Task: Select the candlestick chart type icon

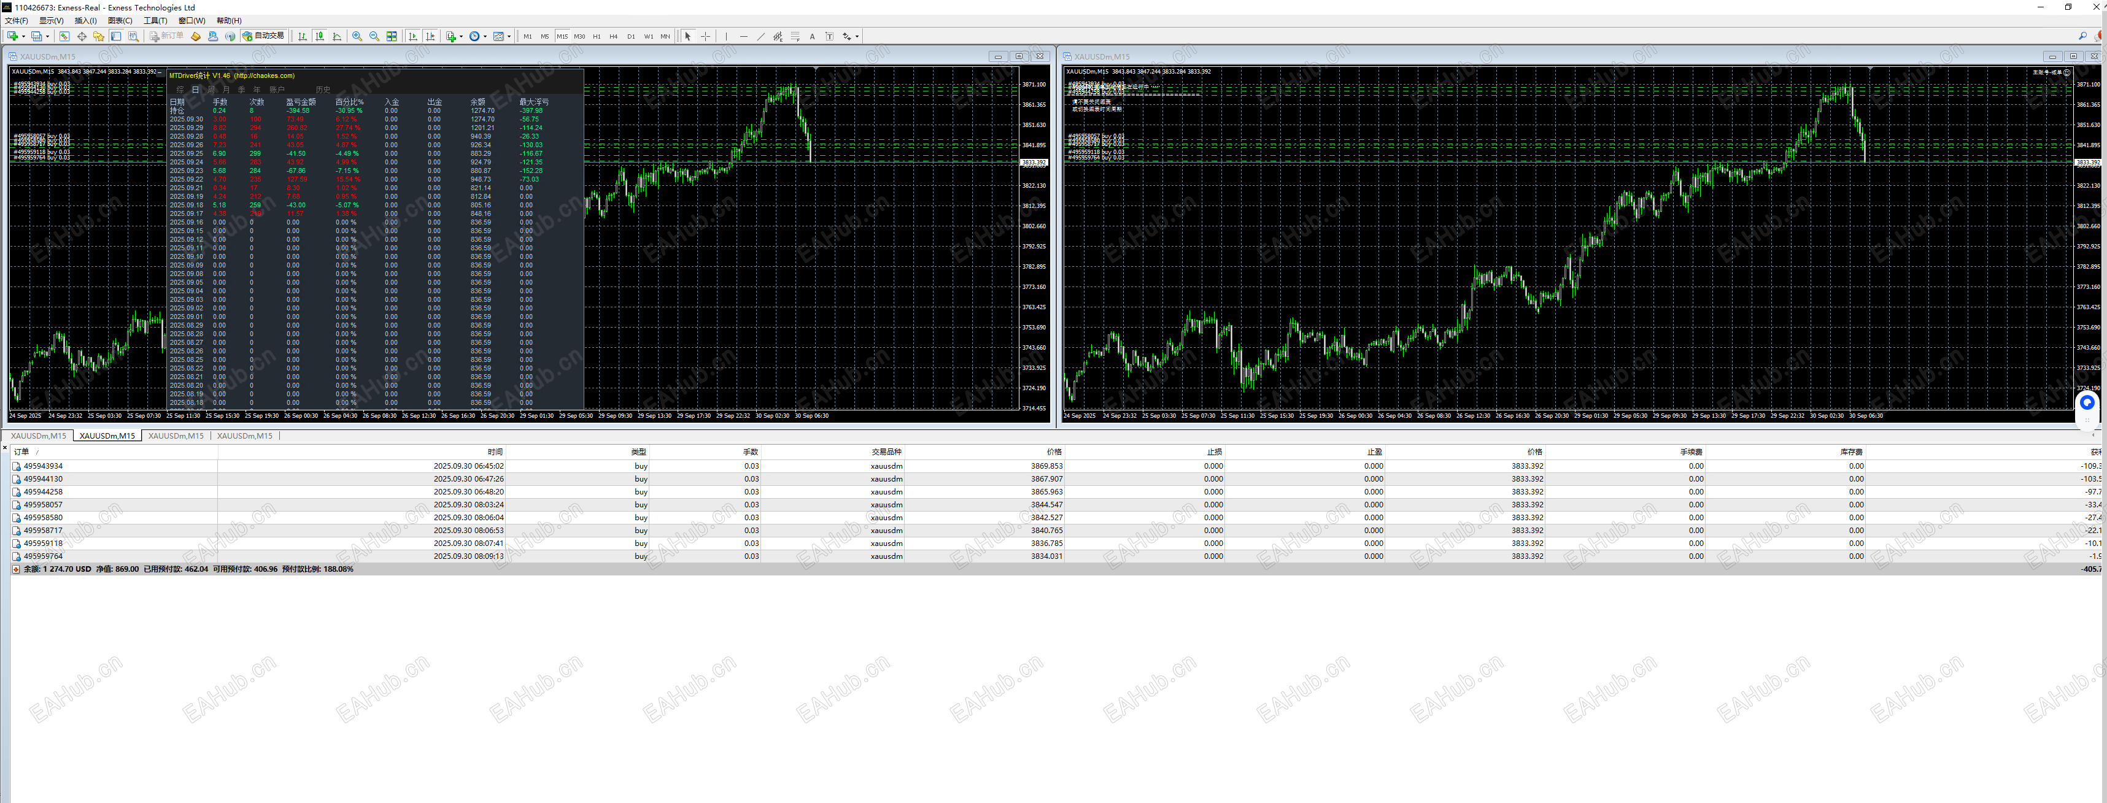Action: pos(320,36)
